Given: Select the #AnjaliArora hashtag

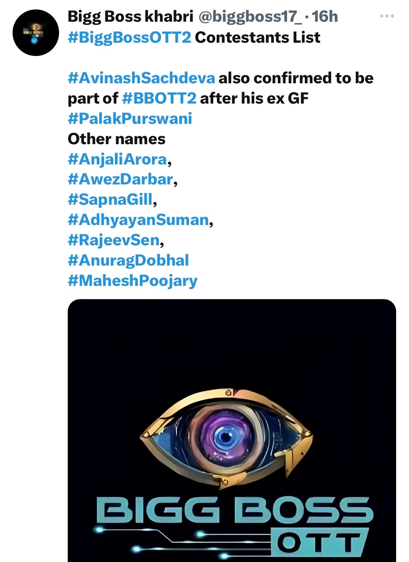Looking at the screenshot, I should [x=117, y=159].
